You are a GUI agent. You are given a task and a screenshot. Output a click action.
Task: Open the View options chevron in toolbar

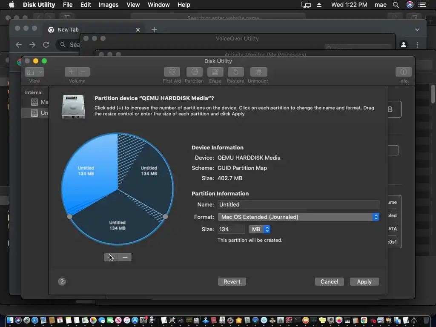(40, 72)
